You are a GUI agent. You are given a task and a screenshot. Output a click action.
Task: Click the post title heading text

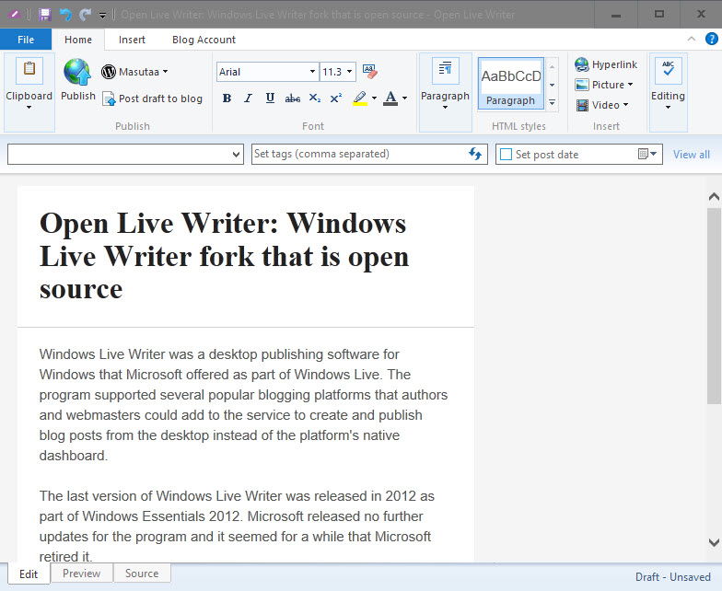click(x=225, y=256)
